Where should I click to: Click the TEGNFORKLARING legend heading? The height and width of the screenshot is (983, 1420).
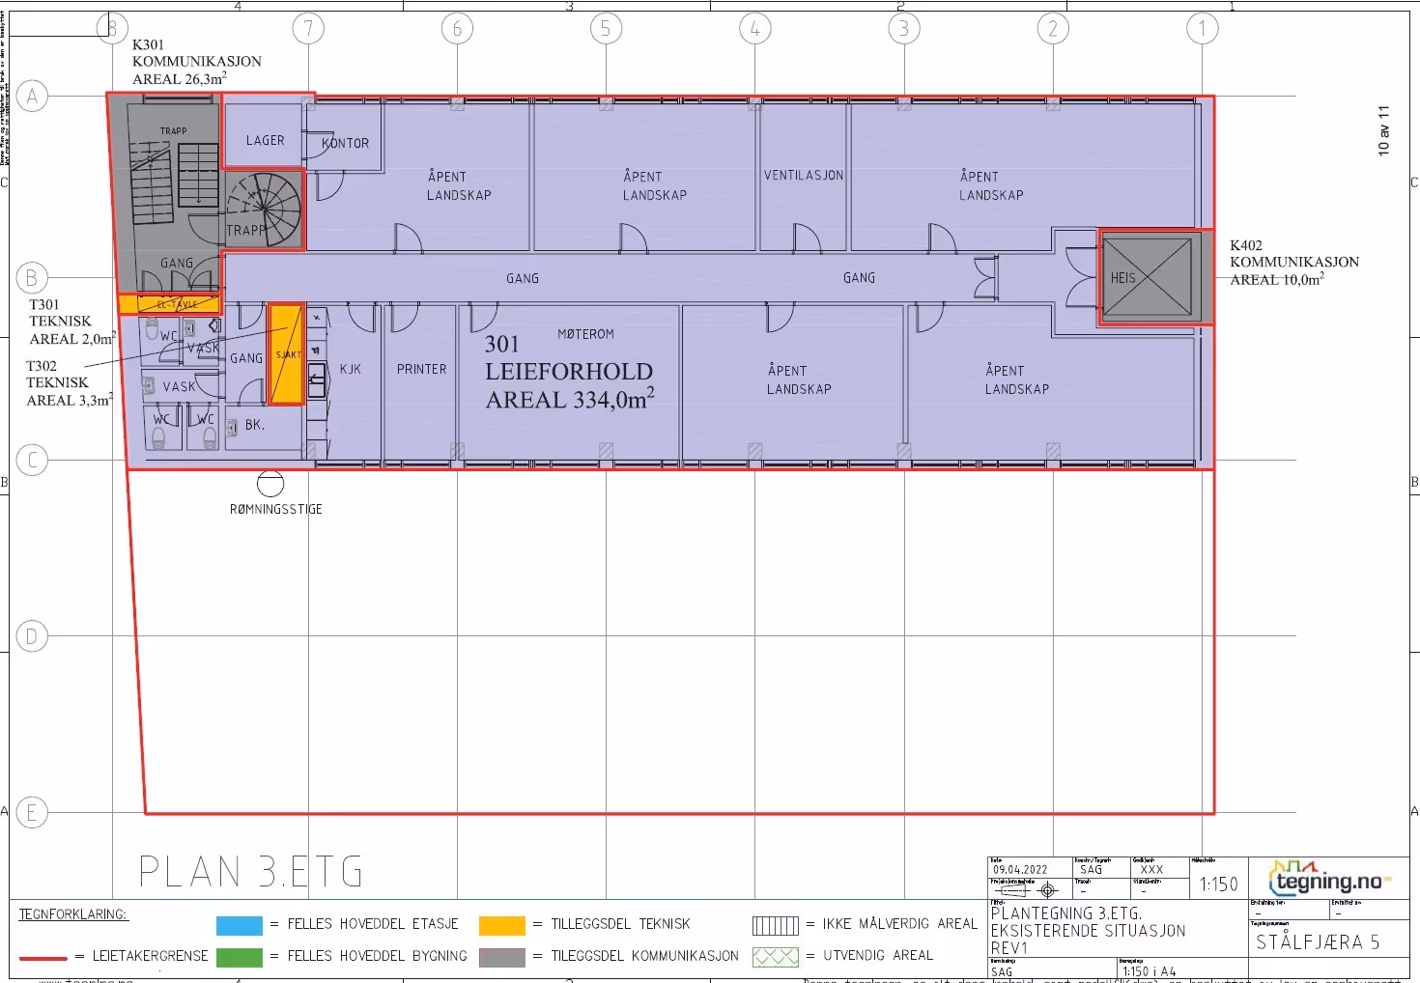(x=73, y=913)
